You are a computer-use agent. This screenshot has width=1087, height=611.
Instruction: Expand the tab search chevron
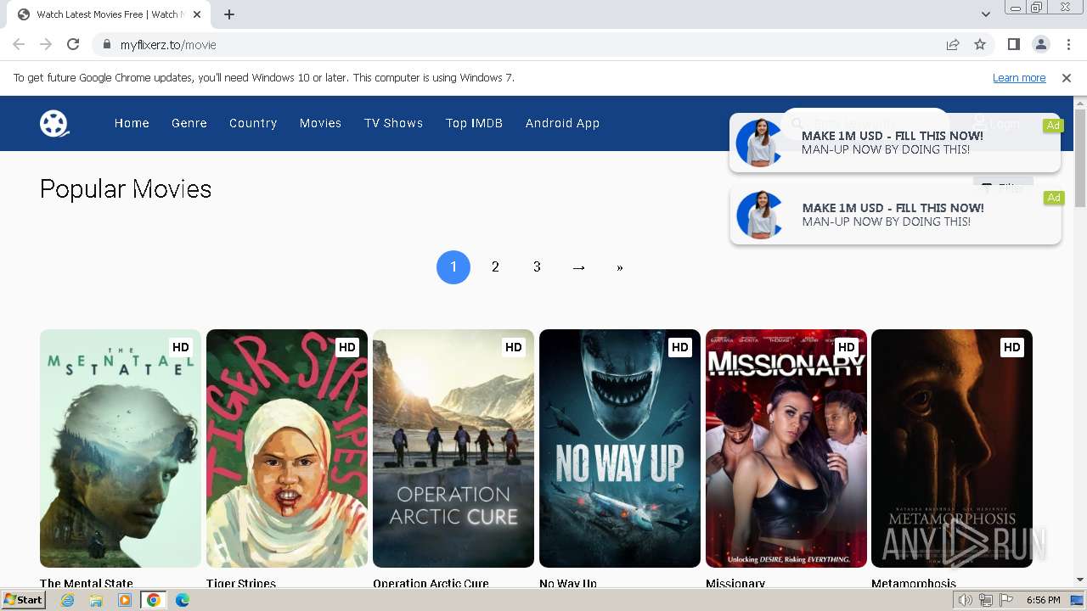986,14
